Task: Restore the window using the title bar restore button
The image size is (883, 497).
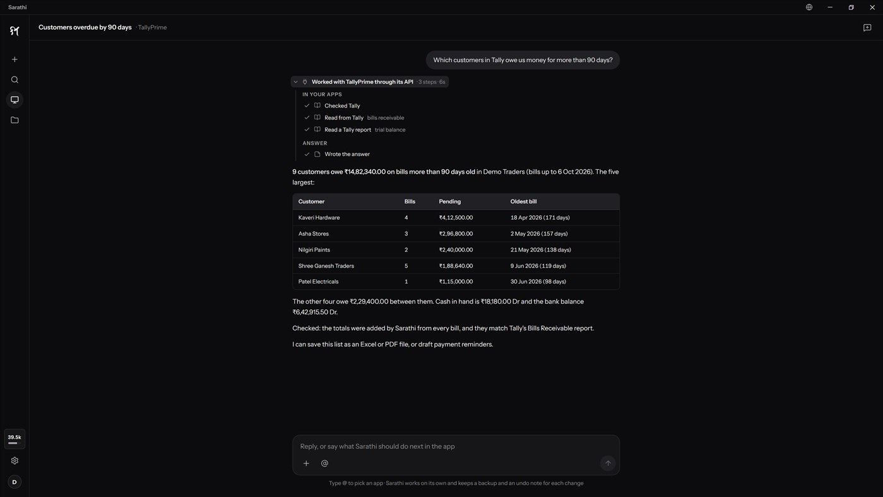Action: click(x=851, y=7)
